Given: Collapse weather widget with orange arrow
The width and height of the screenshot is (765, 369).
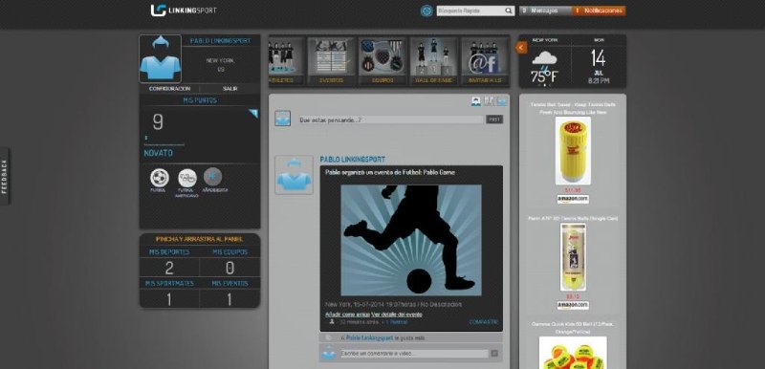Looking at the screenshot, I should (521, 48).
